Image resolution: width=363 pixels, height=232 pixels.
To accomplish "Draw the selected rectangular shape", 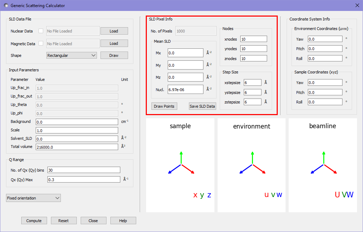I will click(x=114, y=55).
